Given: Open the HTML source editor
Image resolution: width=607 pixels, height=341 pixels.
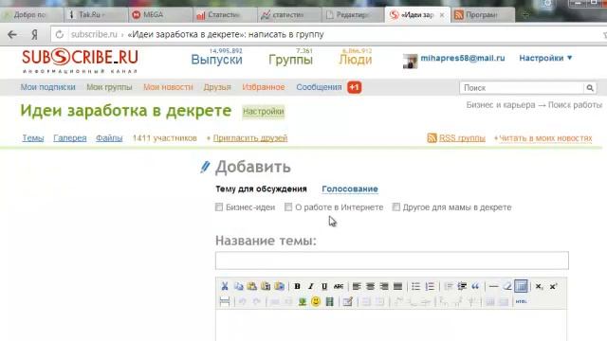Looking at the screenshot, I should (521, 301).
